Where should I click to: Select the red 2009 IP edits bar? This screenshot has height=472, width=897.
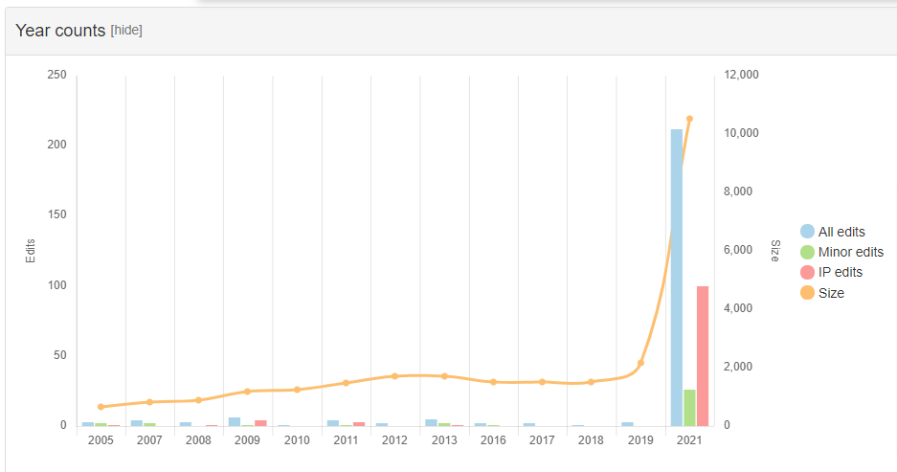coord(260,422)
